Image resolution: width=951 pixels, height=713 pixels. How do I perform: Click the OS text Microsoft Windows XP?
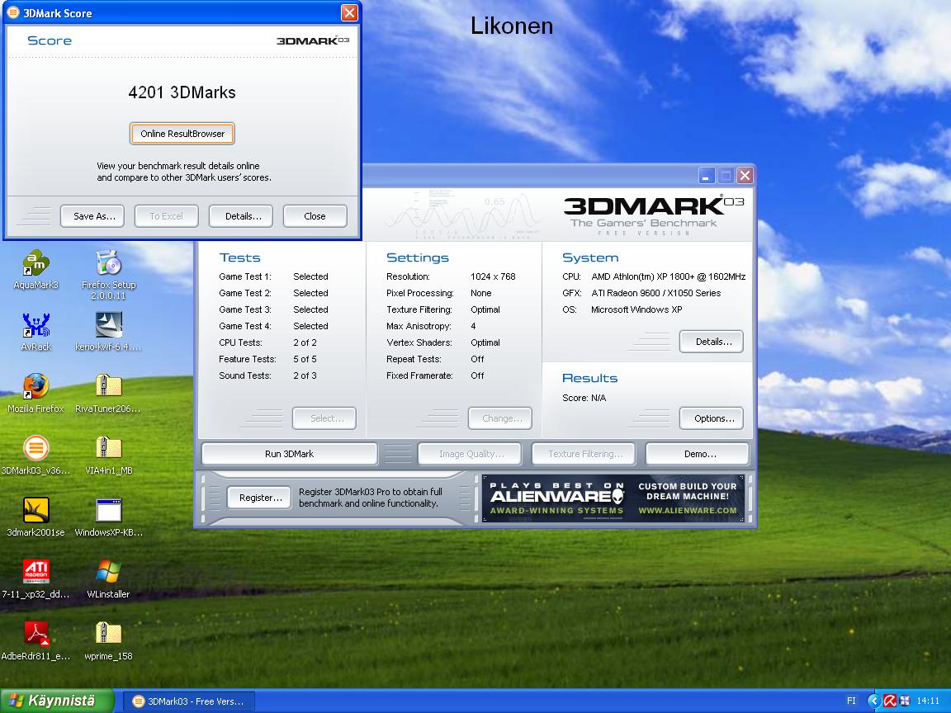(x=636, y=309)
